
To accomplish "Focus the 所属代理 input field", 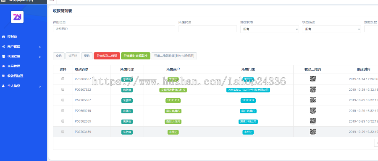I will (207, 29).
